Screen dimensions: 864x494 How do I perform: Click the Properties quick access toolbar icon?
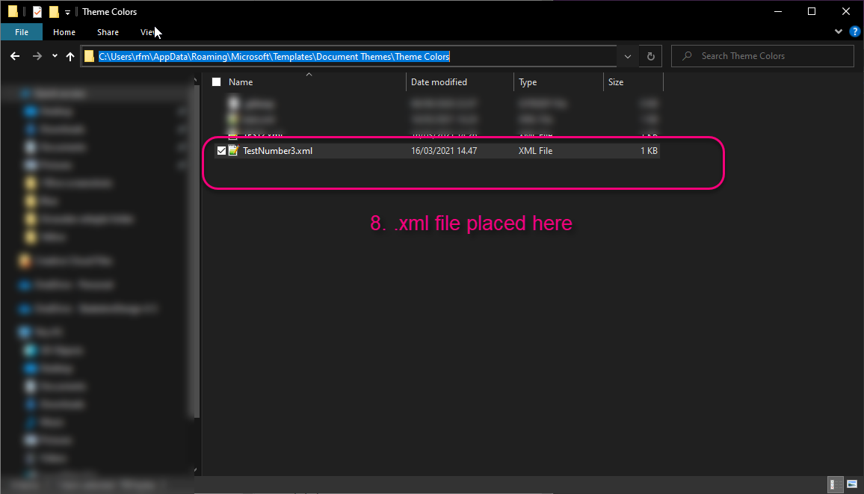click(x=37, y=11)
